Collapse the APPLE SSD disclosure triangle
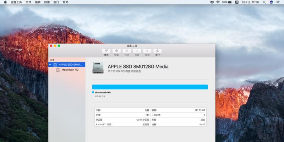This screenshot has height=142, width=284. click(x=50, y=65)
